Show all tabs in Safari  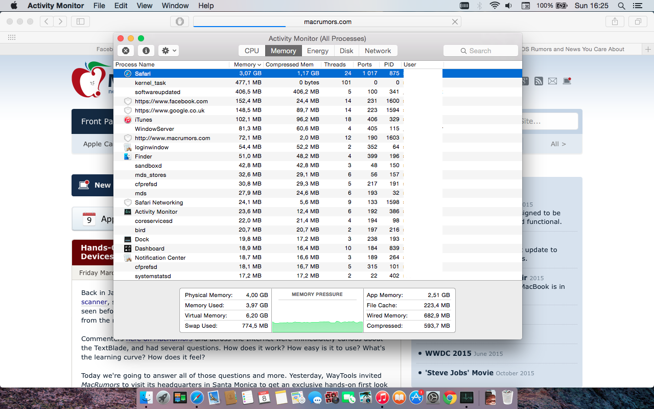[x=638, y=21]
